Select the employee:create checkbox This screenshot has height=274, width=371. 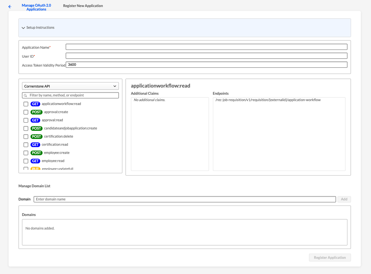[26, 153]
